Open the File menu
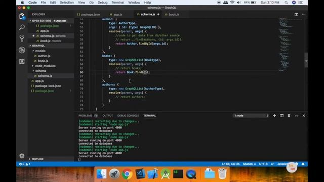Image resolution: width=324 pixels, height=182 pixels. 43,3
